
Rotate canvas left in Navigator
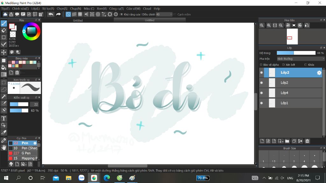click(x=288, y=25)
